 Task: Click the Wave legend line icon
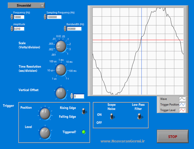coord(182,99)
